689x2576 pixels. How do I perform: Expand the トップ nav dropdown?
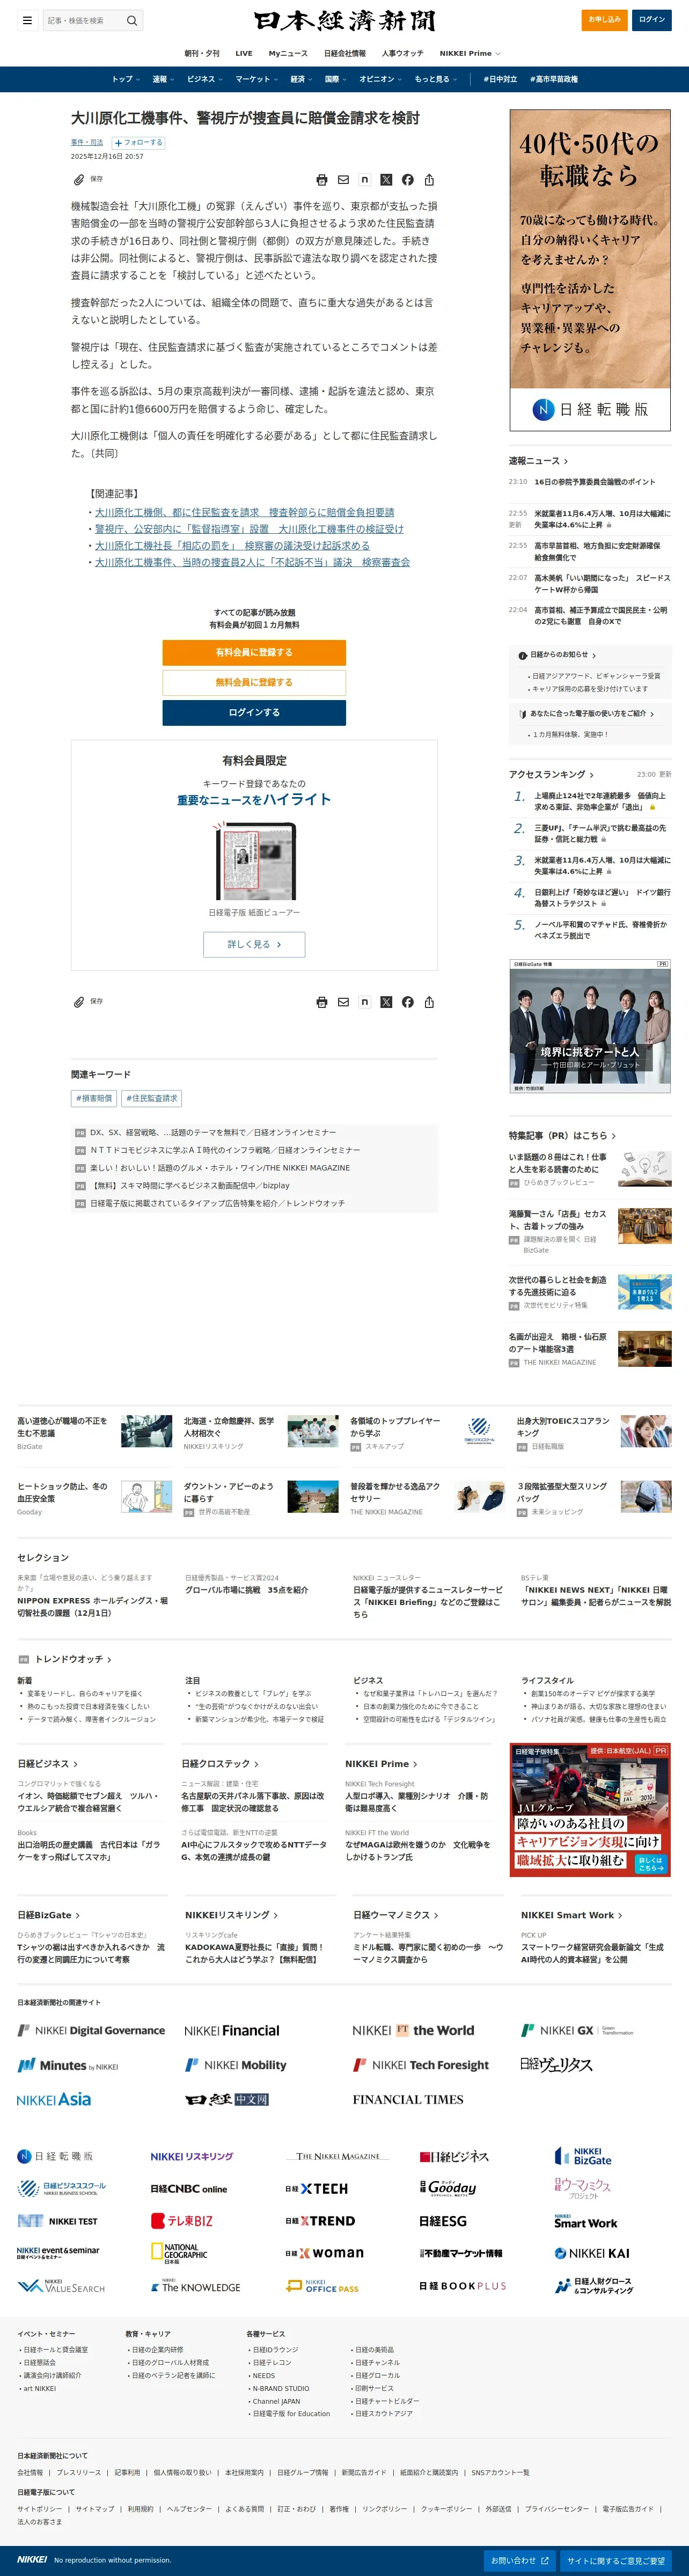[125, 79]
